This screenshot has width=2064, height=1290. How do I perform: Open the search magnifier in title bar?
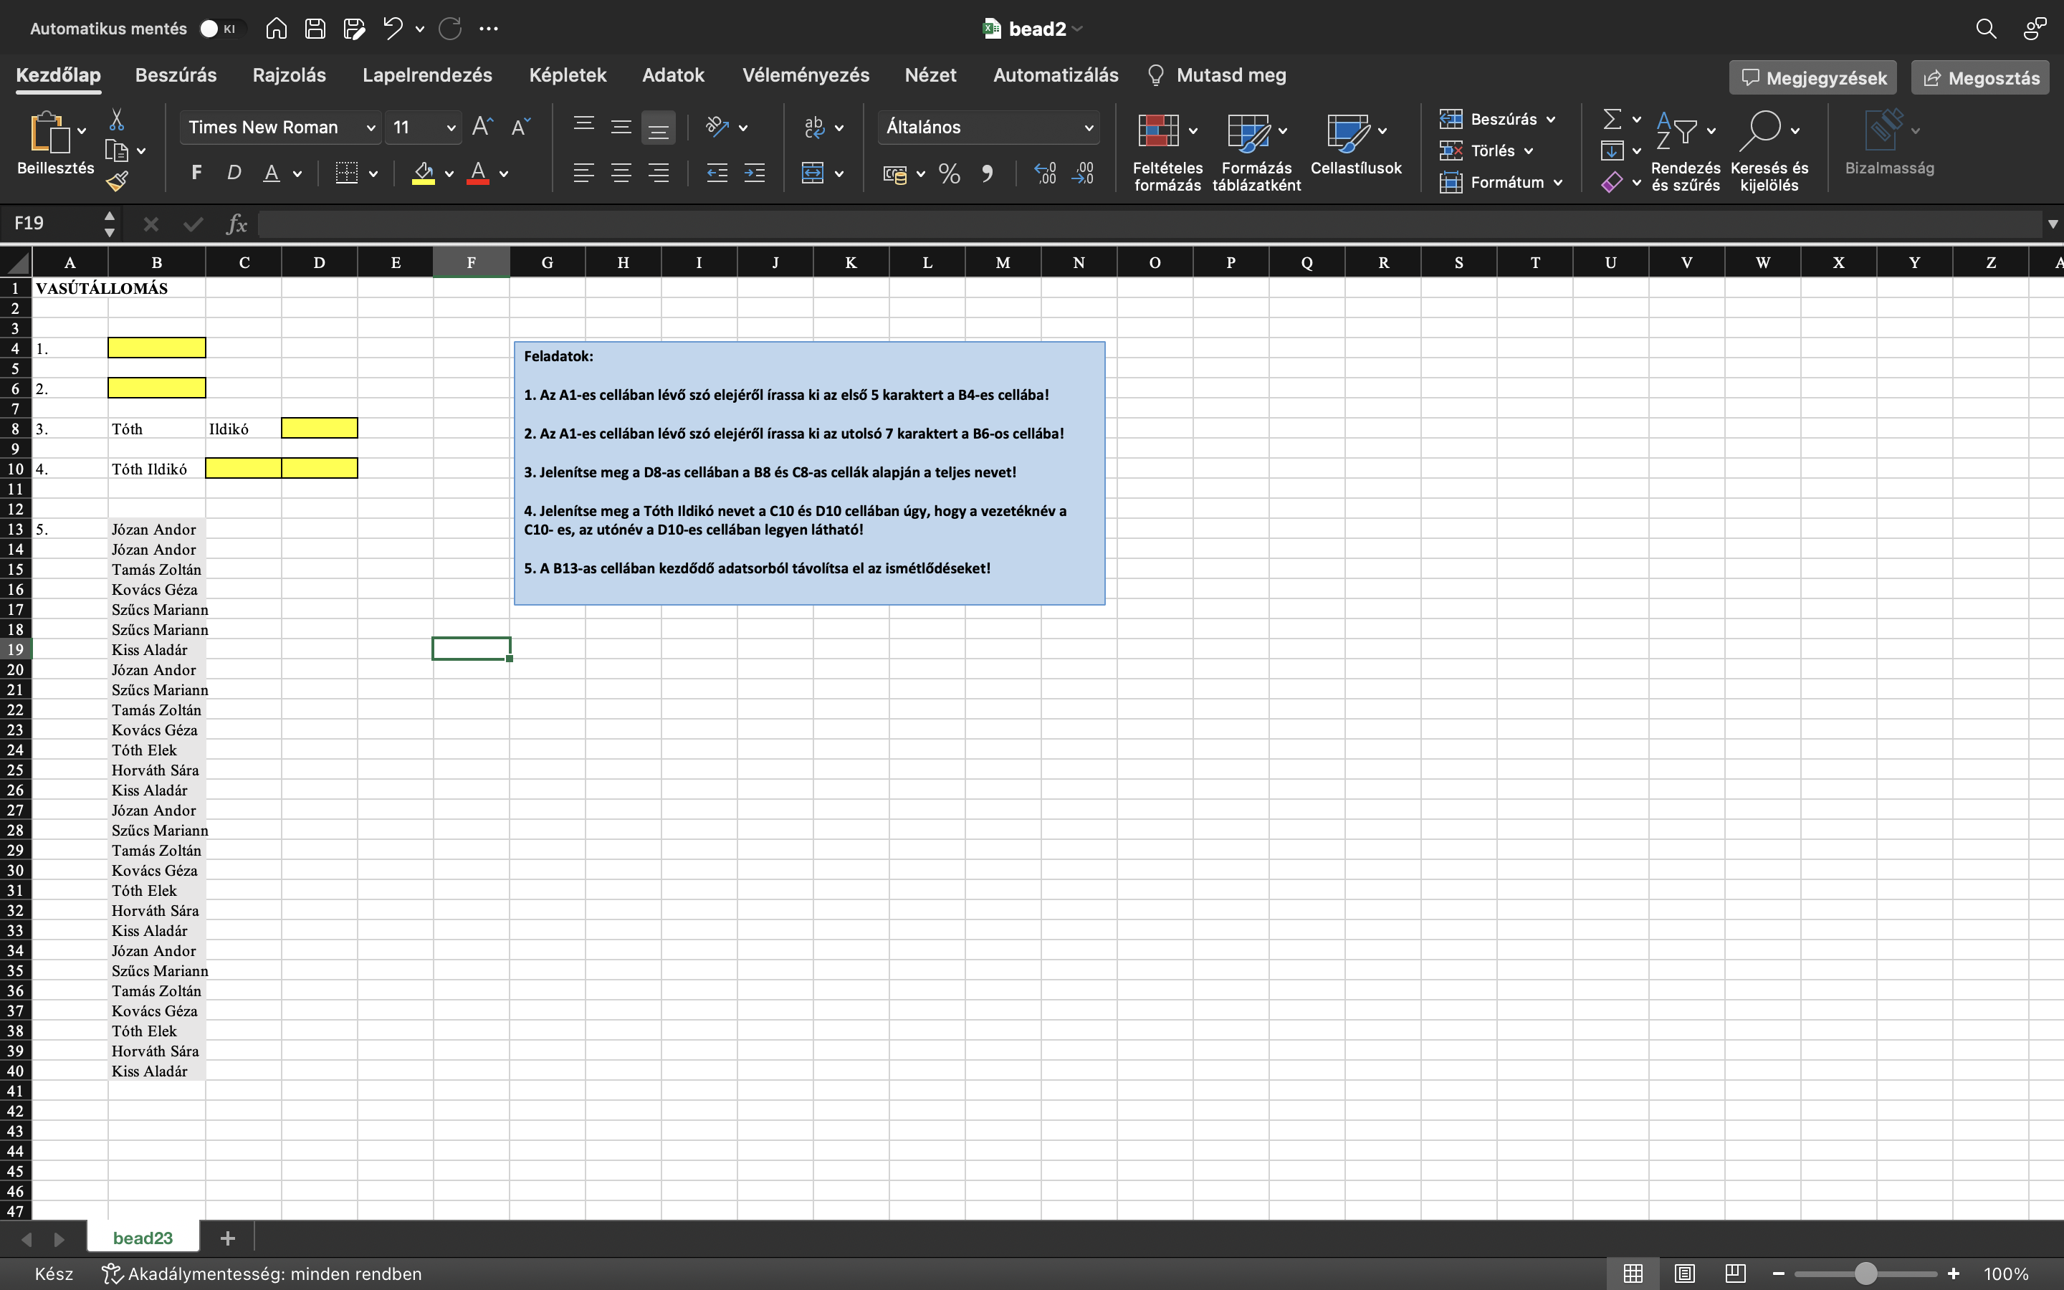coord(1986,29)
